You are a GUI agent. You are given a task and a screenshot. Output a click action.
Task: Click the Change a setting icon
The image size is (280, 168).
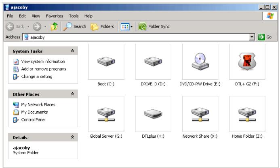coord(16,77)
